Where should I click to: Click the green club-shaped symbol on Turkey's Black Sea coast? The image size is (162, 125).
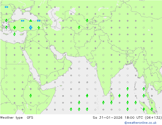[x=31, y=21]
